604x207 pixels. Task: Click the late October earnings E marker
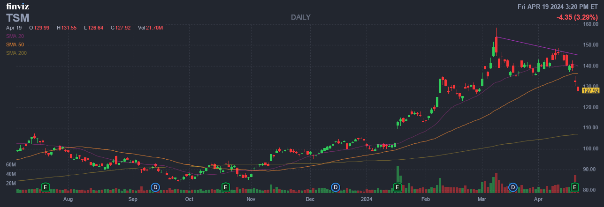pyautogui.click(x=225, y=187)
